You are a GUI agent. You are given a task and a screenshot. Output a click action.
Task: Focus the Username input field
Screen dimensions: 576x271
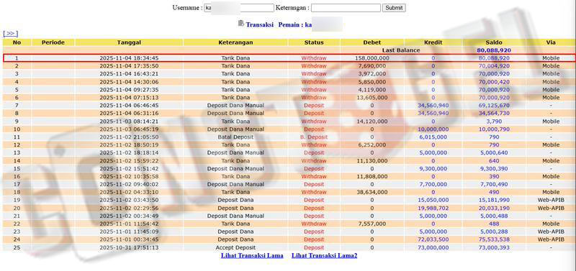tap(239, 8)
